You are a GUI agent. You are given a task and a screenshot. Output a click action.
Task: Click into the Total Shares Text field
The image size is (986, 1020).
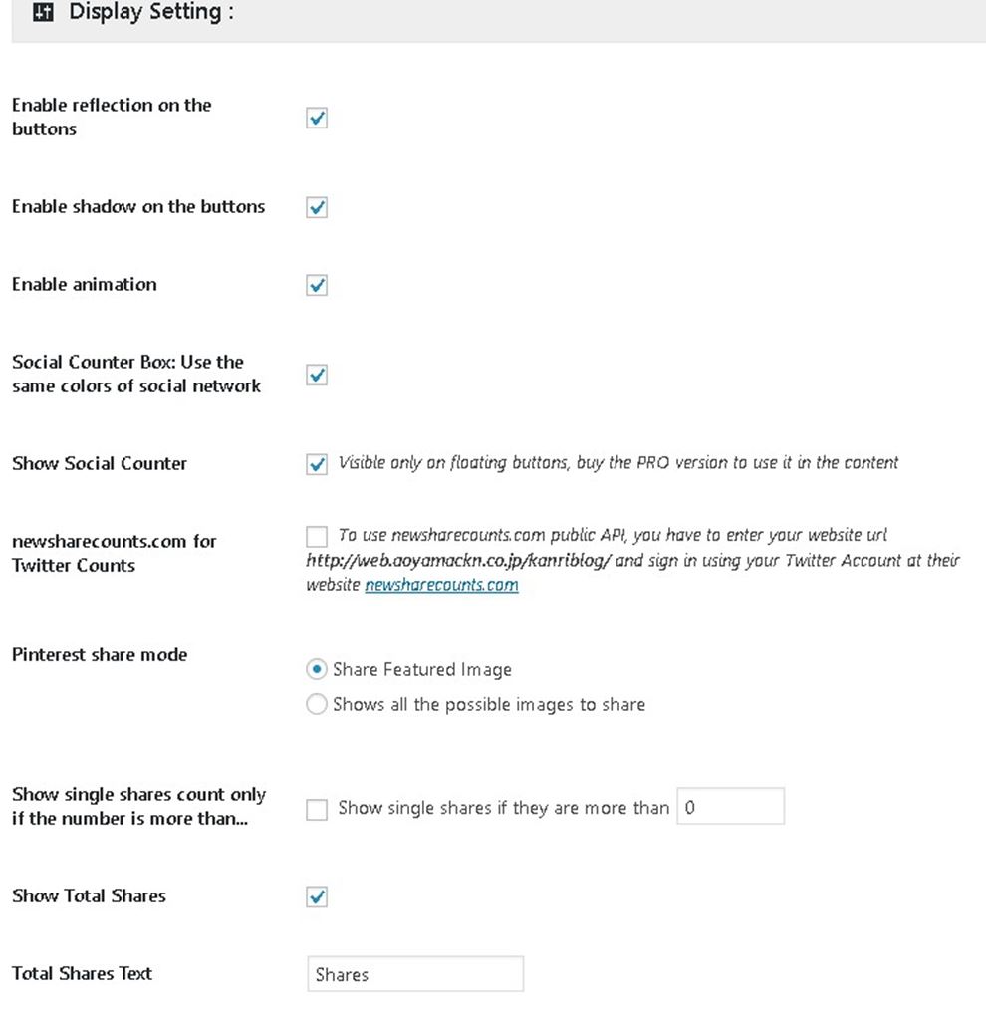click(x=414, y=974)
